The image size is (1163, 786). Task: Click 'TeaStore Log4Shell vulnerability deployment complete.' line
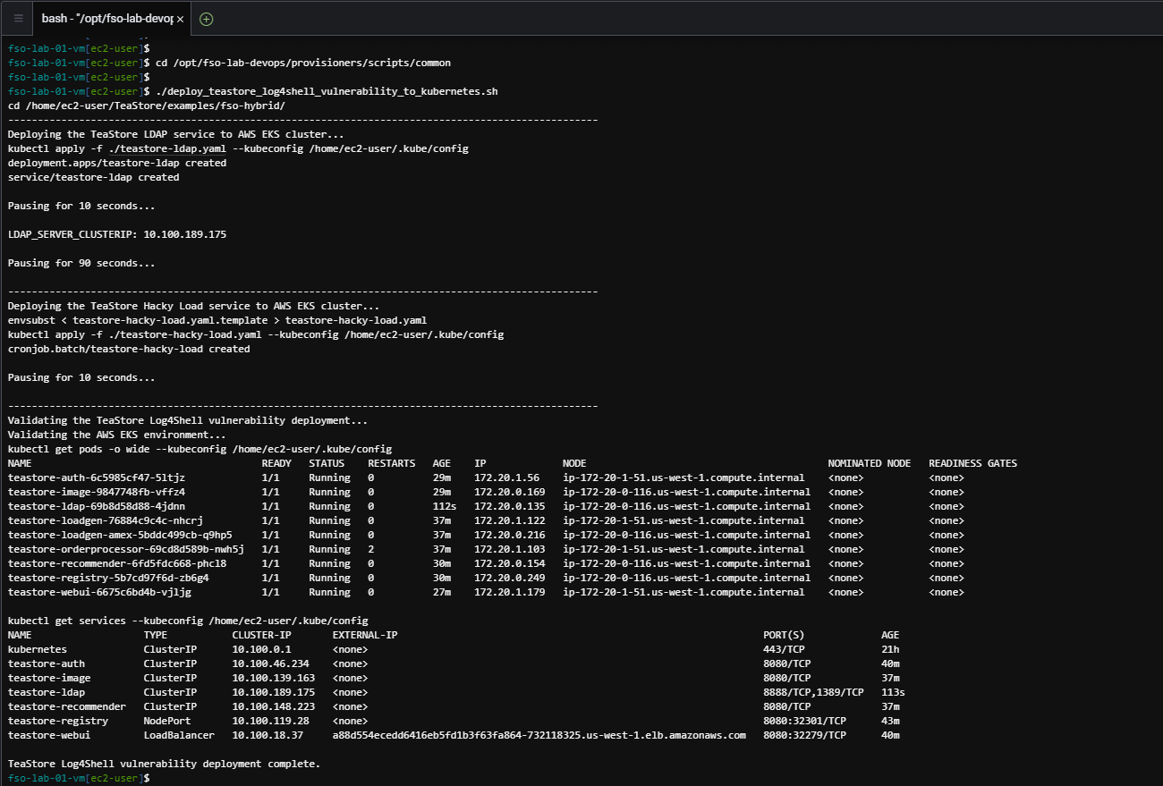click(x=164, y=764)
